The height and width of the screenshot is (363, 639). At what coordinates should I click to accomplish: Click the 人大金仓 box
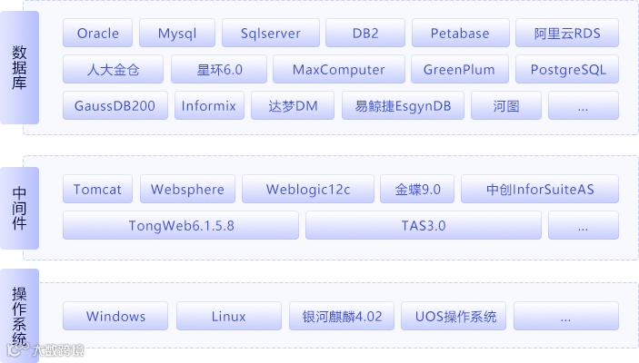(x=114, y=69)
